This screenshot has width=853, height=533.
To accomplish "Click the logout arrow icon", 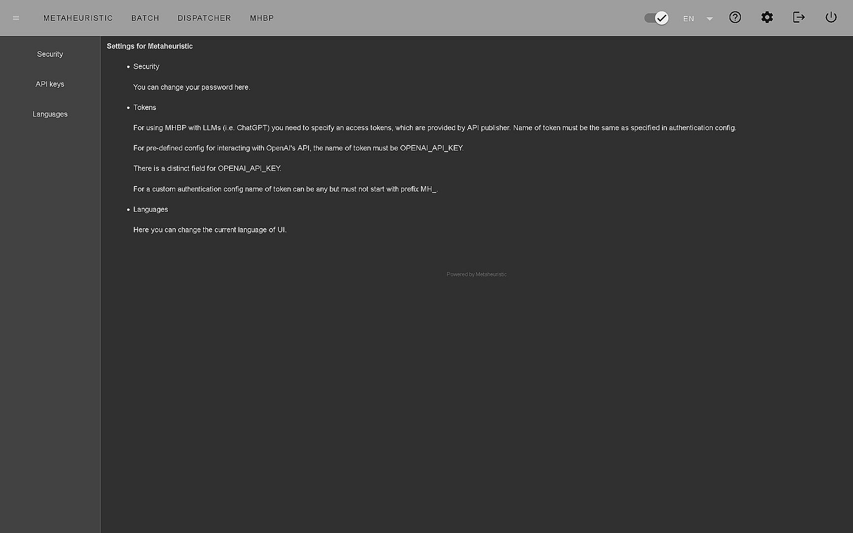I will click(x=799, y=18).
